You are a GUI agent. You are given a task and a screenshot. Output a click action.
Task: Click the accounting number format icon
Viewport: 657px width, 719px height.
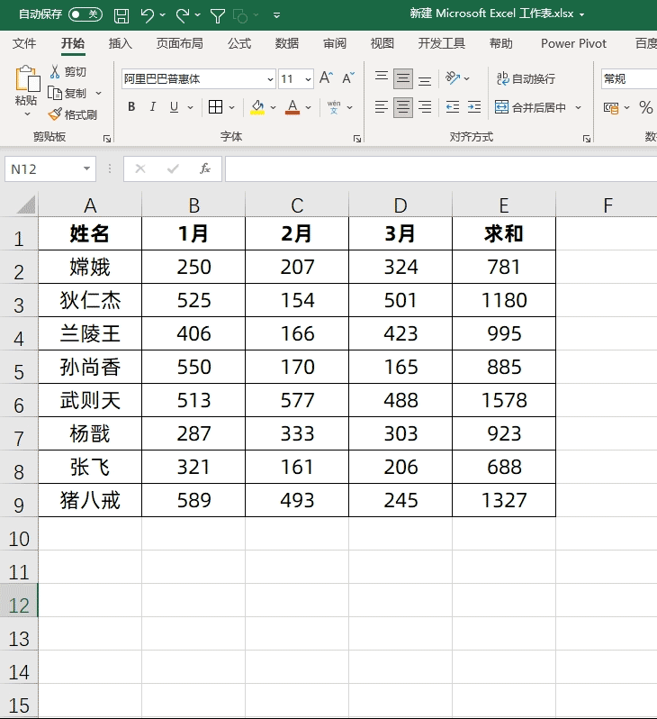coord(611,108)
